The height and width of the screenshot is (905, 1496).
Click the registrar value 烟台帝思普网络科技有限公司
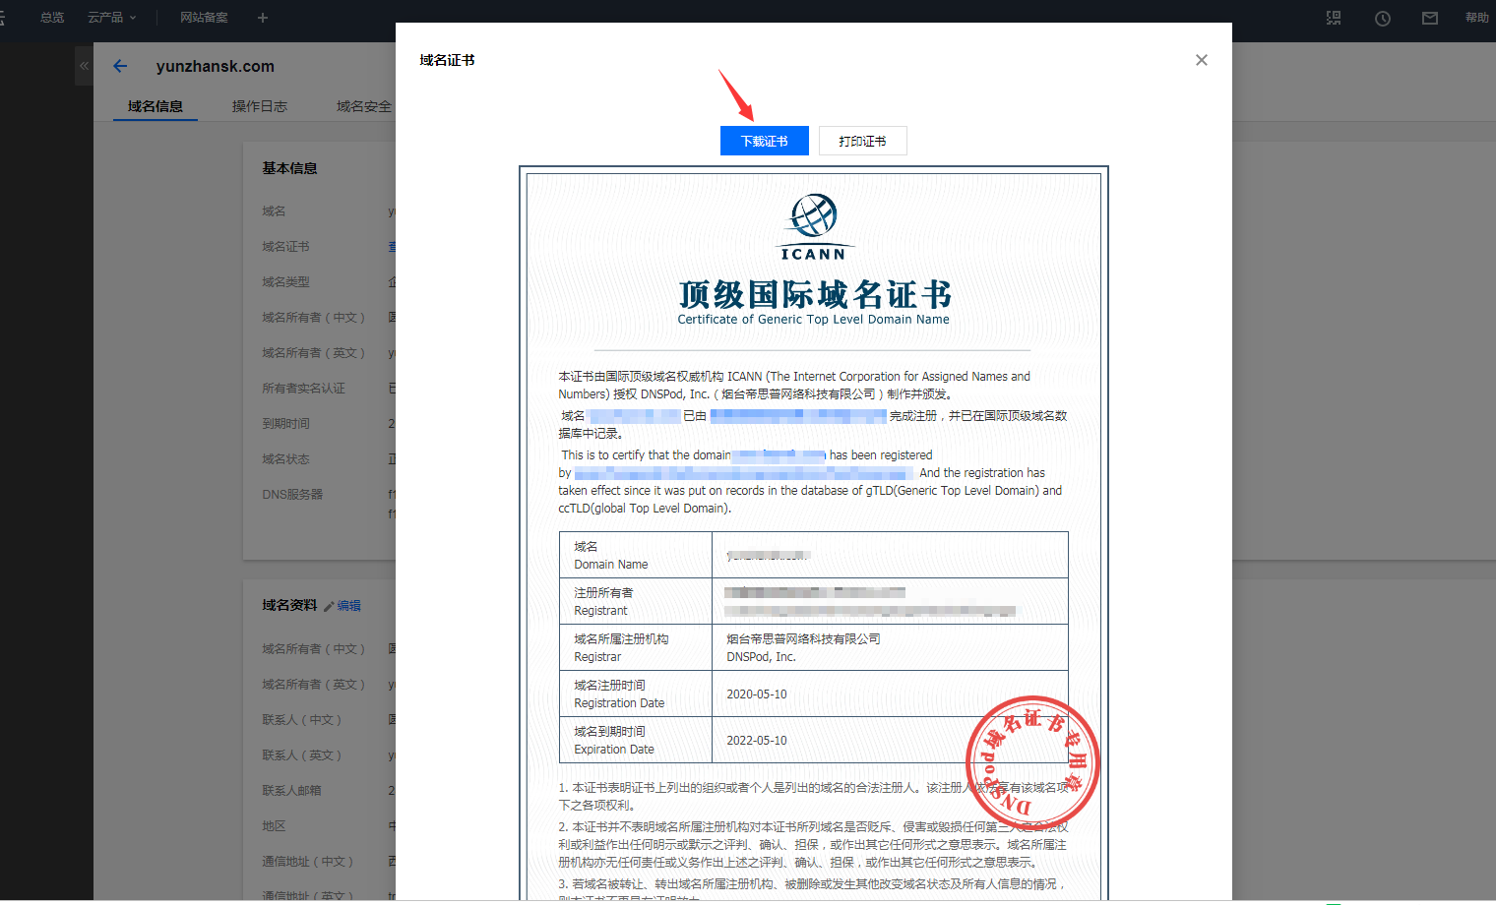(803, 639)
